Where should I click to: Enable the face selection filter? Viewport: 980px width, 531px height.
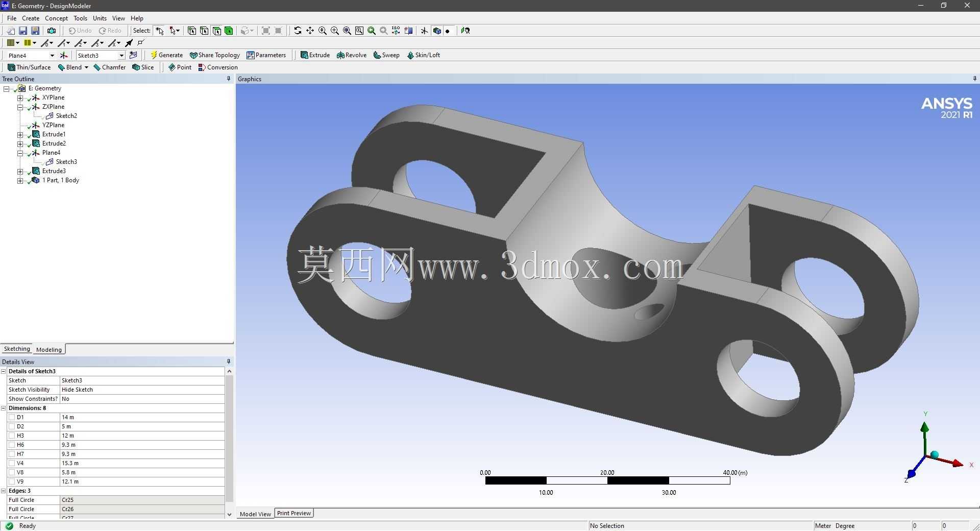click(x=216, y=31)
